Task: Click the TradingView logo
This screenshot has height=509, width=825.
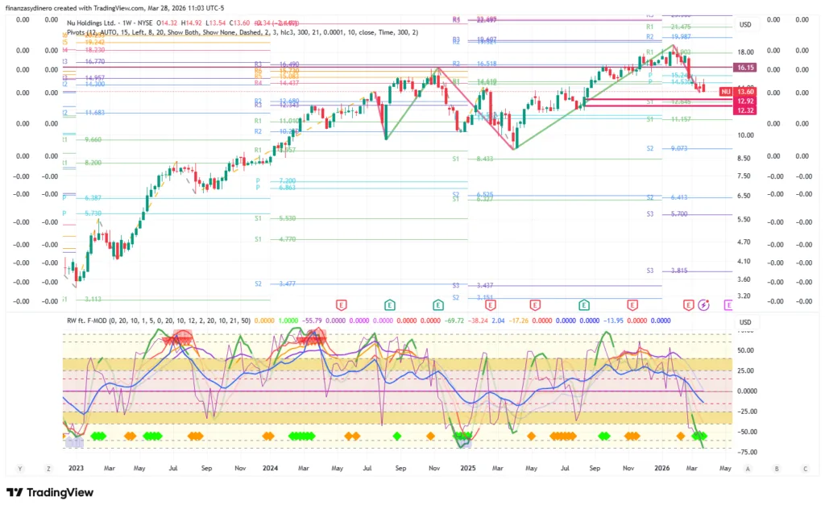Action: click(x=50, y=493)
